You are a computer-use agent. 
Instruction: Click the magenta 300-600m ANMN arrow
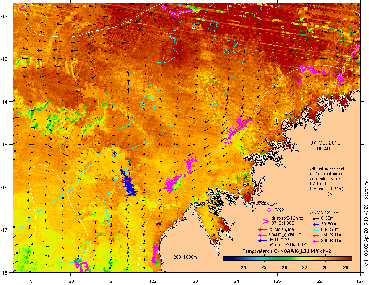tap(315, 241)
